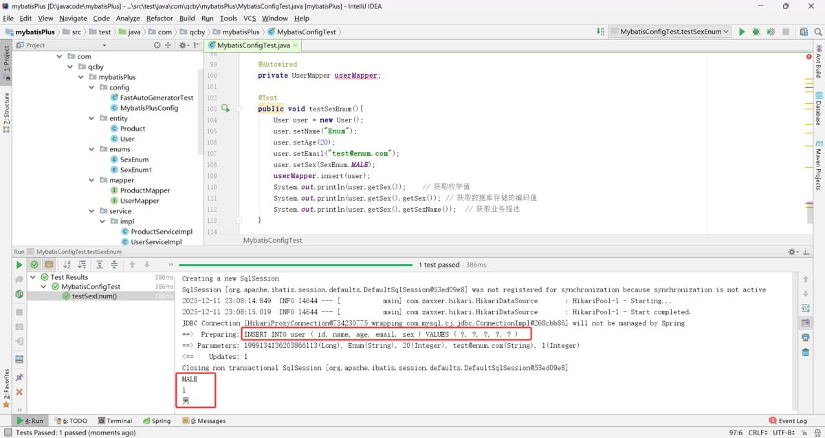
Task: Click the red error indicator in editor
Action: [808, 57]
